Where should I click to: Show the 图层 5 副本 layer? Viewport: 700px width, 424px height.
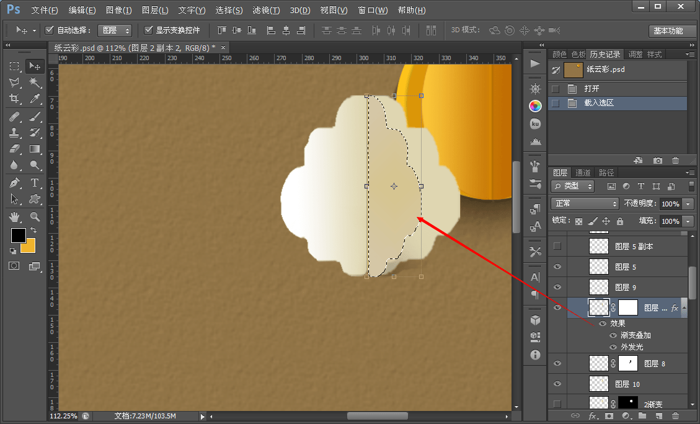pos(557,246)
